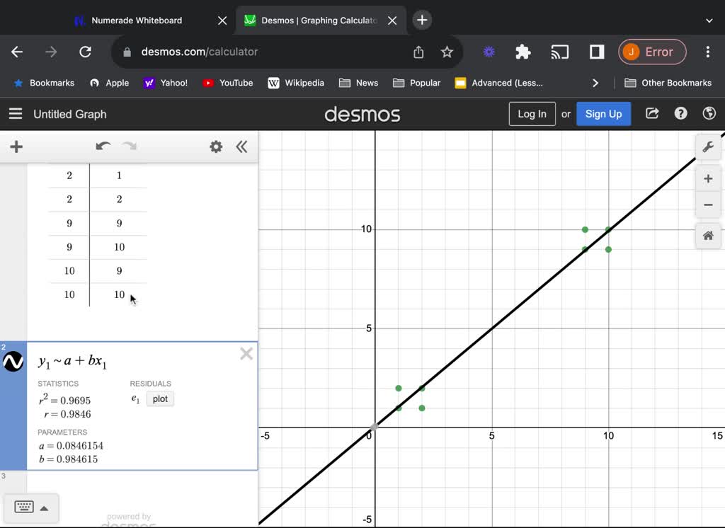Open the Chrome three-dot menu
Viewport: 725px width, 528px height.
(x=707, y=52)
